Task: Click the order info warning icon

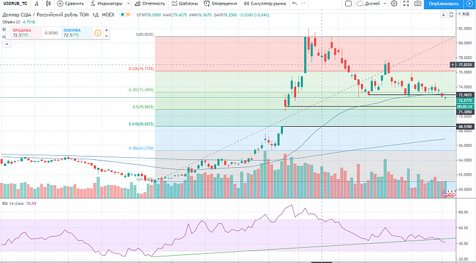Action: click(98, 33)
